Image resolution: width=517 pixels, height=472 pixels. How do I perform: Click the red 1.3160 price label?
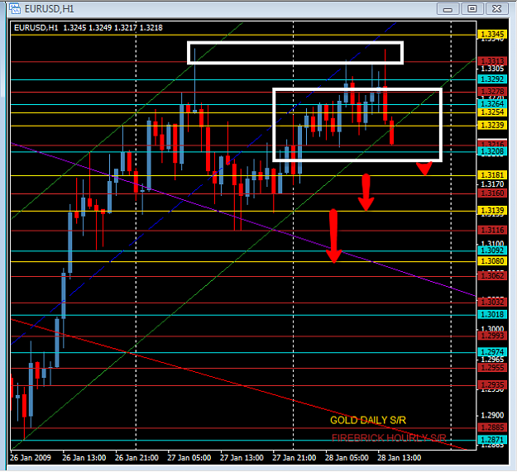click(492, 193)
